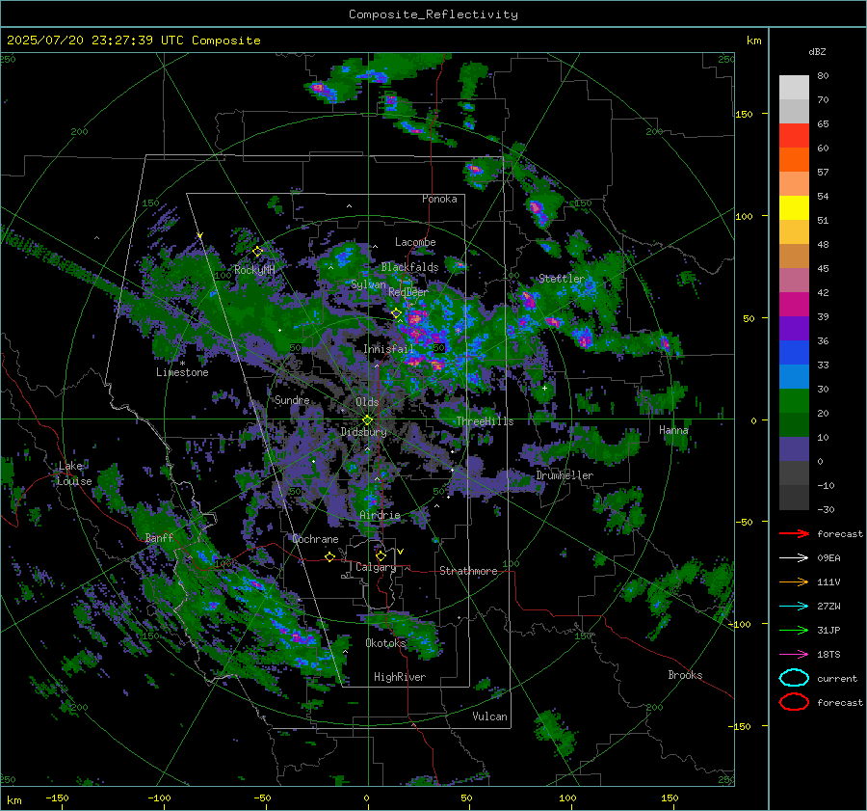Viewport: 867px width, 811px height.
Task: Click the red swatch in dBZ scale
Action: pos(794,136)
